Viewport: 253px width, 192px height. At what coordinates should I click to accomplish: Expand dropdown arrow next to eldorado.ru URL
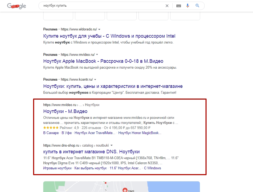(99, 29)
